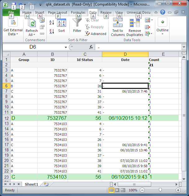
Task: Switch to Normal view
Action: [111, 190]
